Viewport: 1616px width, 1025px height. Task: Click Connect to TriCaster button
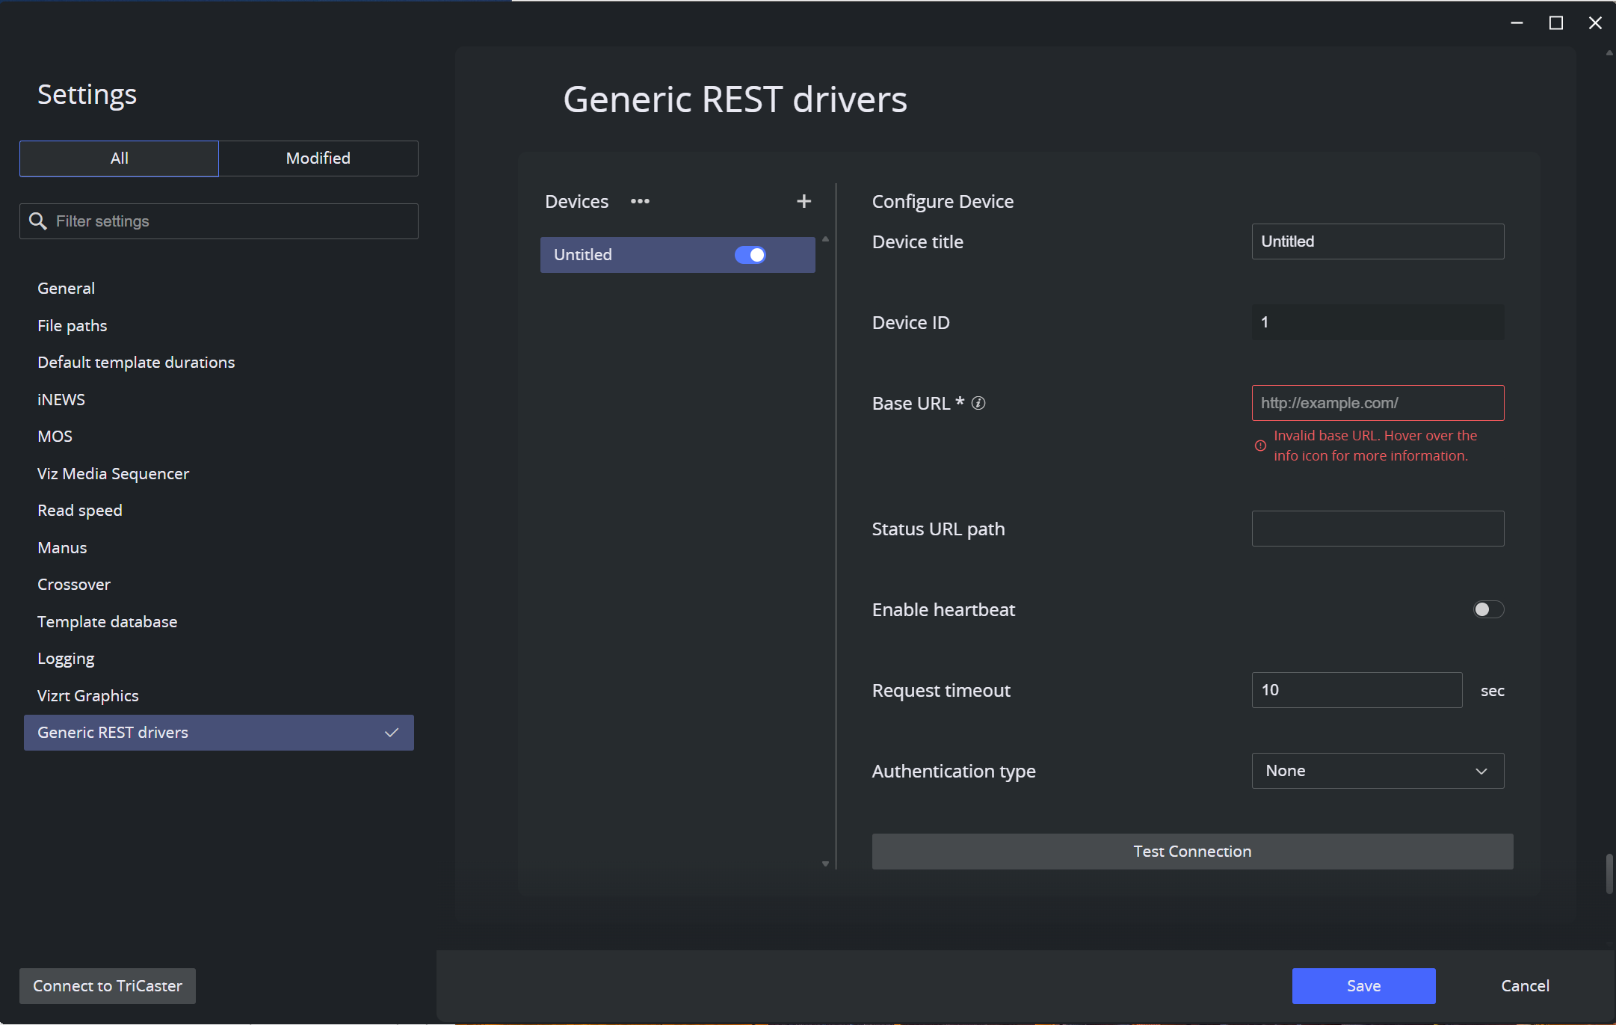point(108,986)
